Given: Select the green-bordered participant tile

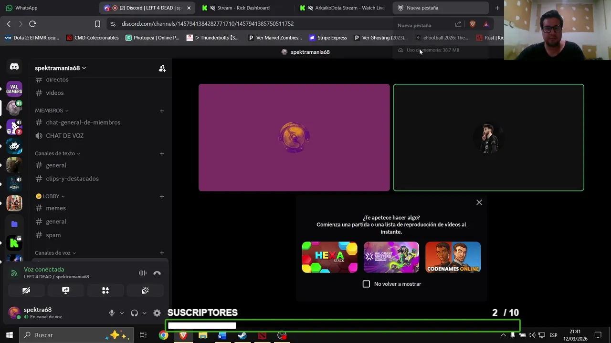Looking at the screenshot, I should pyautogui.click(x=488, y=138).
